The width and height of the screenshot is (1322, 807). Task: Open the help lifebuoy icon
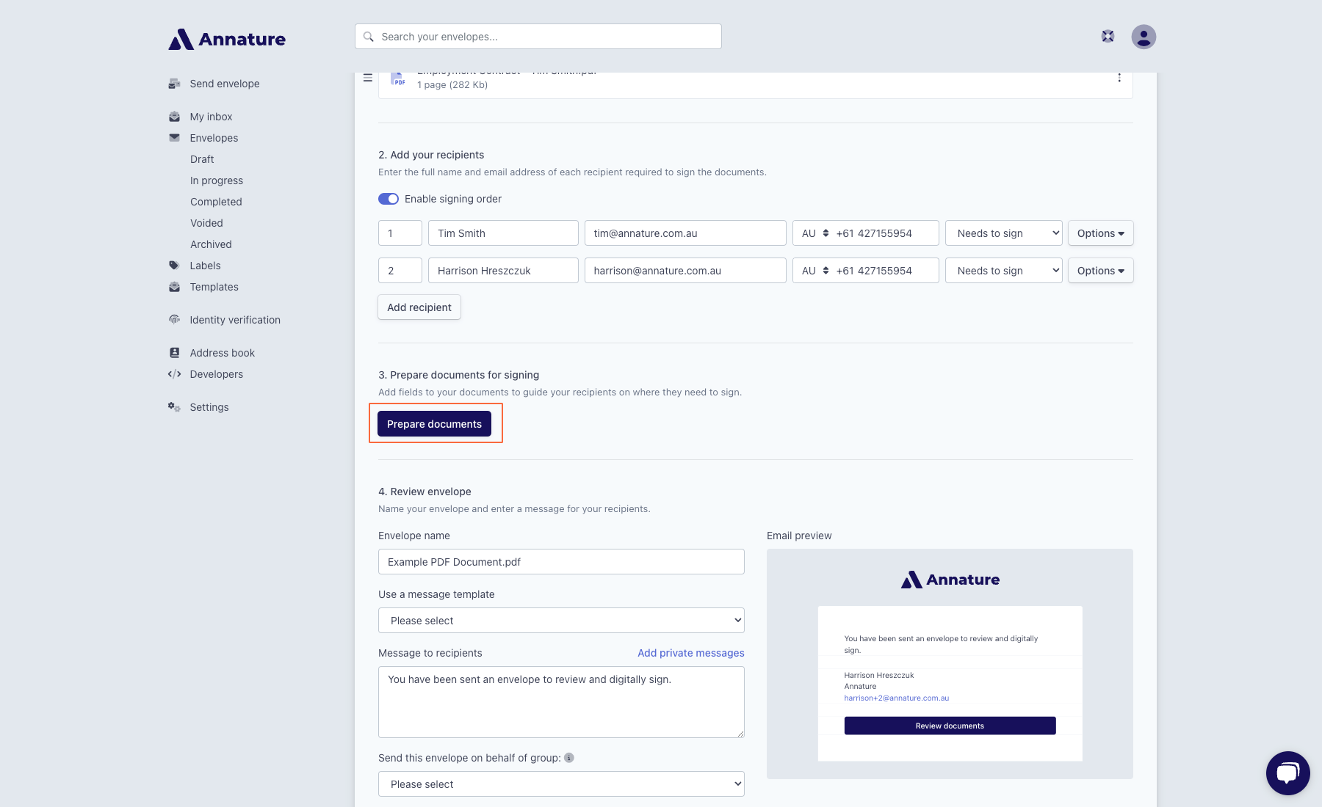point(1108,36)
